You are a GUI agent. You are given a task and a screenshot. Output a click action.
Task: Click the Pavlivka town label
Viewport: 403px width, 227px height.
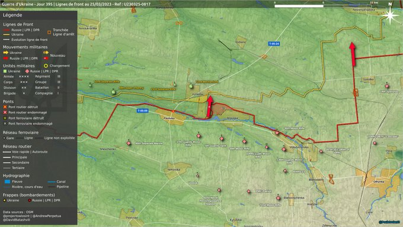[x=169, y=119]
